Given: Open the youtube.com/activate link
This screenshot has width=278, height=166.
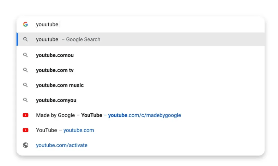Looking at the screenshot, I should (x=62, y=145).
